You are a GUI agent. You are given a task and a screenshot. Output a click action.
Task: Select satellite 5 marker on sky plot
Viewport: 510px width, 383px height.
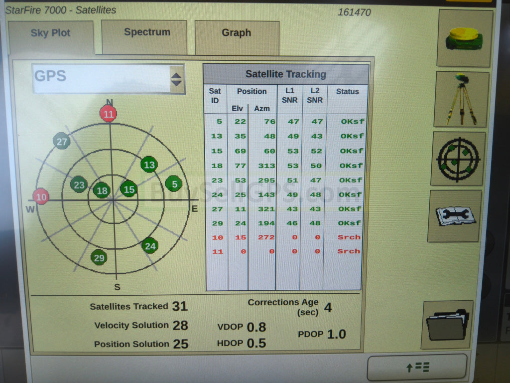click(x=174, y=184)
